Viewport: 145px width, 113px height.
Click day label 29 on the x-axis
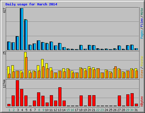(127, 110)
